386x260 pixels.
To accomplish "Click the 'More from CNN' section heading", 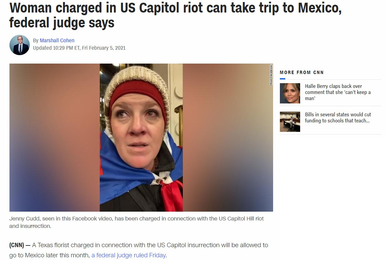I will click(301, 72).
